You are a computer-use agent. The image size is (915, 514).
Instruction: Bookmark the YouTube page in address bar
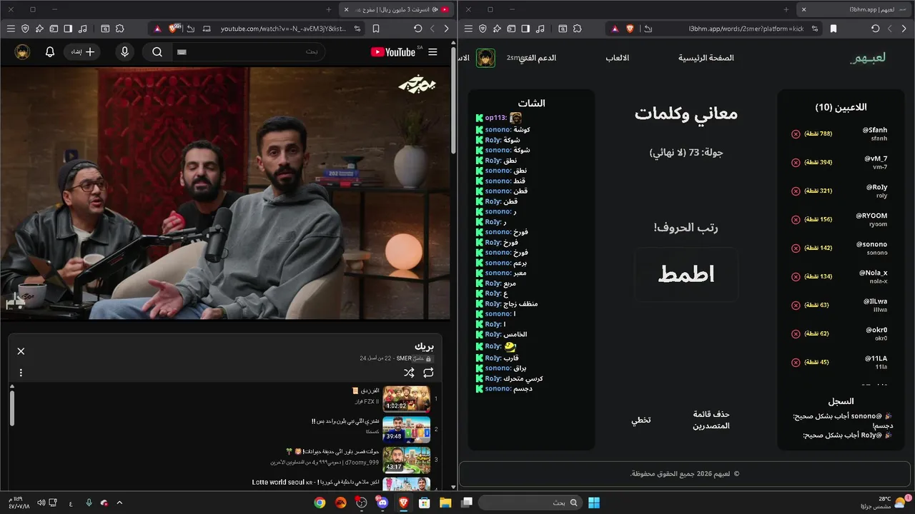(x=376, y=29)
